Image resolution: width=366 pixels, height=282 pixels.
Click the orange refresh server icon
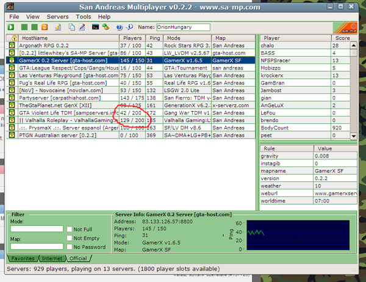click(45, 27)
